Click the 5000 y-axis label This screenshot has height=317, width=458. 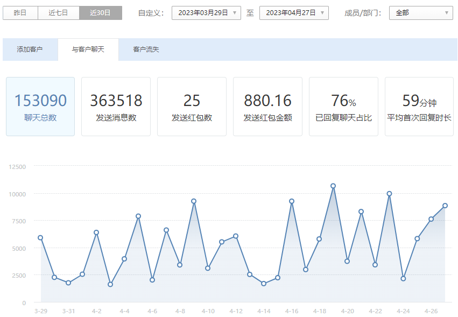coord(19,249)
